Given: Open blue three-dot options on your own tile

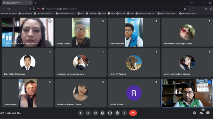Looking at the screenshot, I should [209, 82].
